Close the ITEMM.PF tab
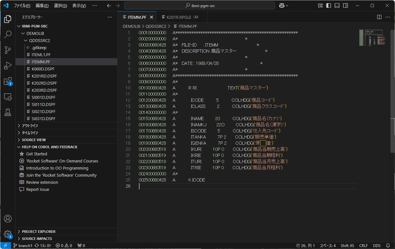This screenshot has width=395, height=249. (x=152, y=17)
